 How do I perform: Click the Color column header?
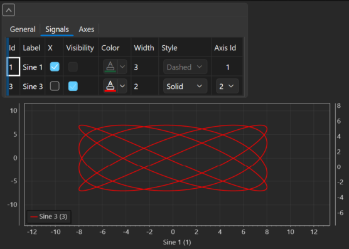115,48
